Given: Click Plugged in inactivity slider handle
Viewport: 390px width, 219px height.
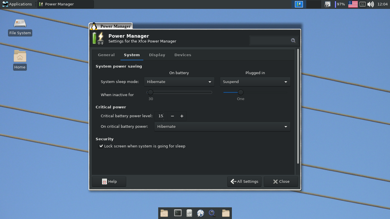Looking at the screenshot, I should (x=241, y=92).
